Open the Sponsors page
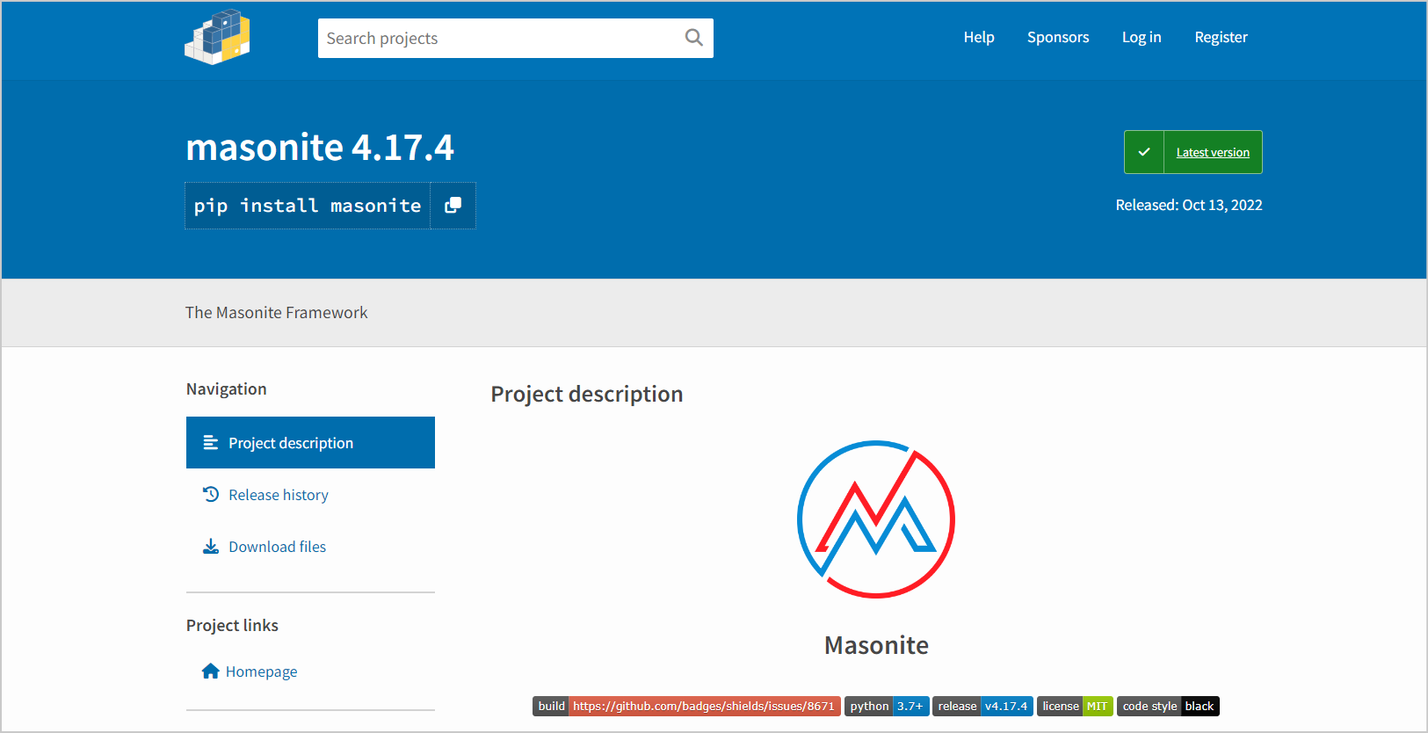1428x733 pixels. tap(1058, 37)
